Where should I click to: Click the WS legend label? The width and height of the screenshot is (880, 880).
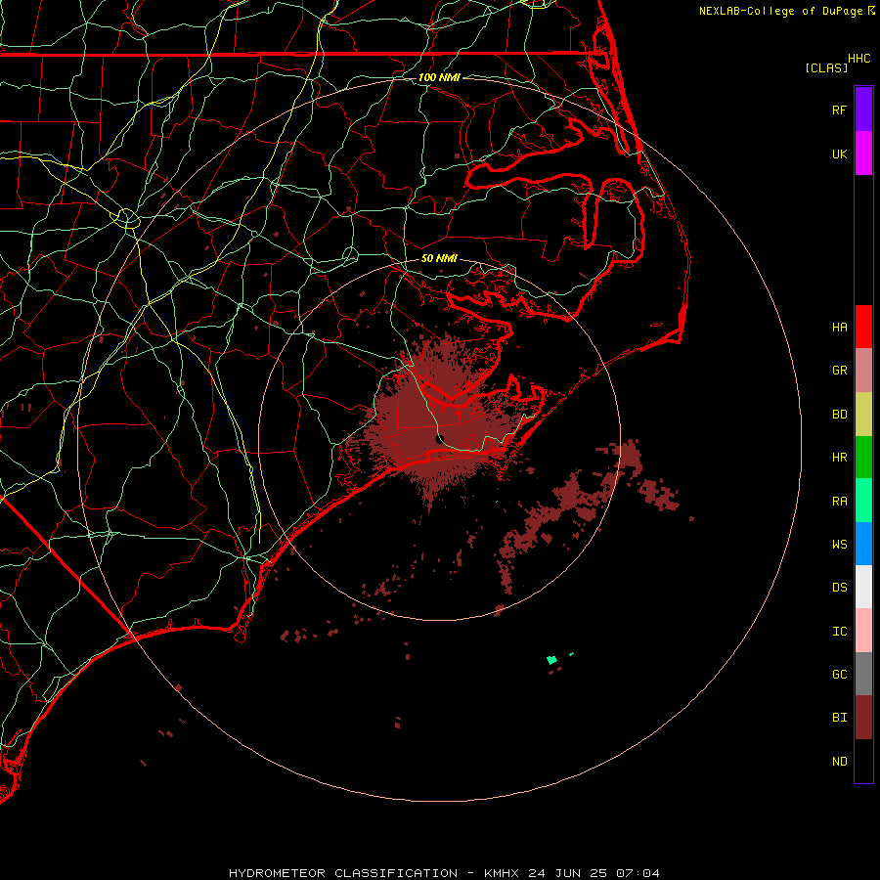pyautogui.click(x=839, y=545)
